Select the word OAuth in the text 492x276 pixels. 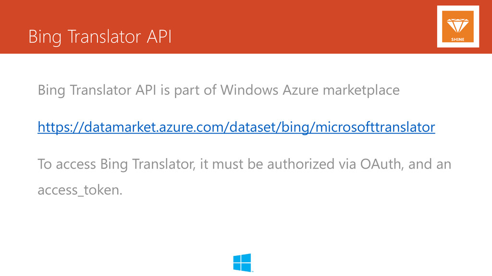381,164
